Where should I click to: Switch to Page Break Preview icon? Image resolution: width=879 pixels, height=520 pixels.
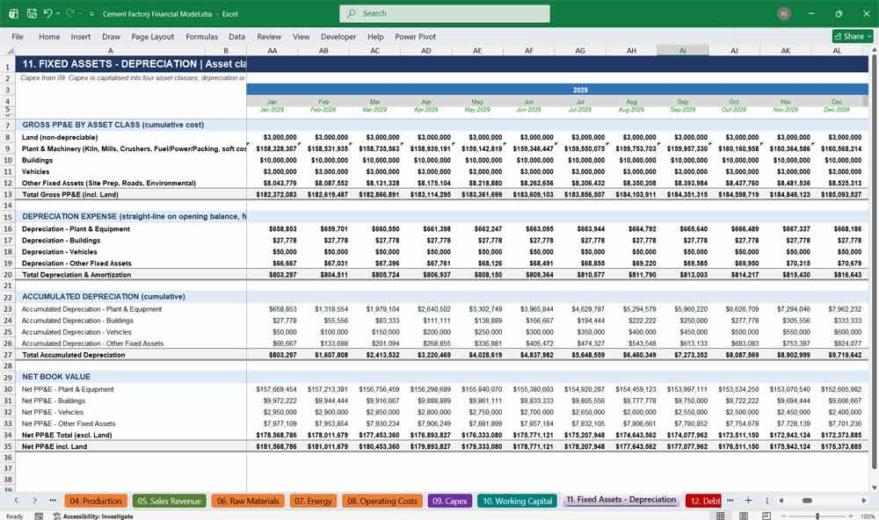766,516
